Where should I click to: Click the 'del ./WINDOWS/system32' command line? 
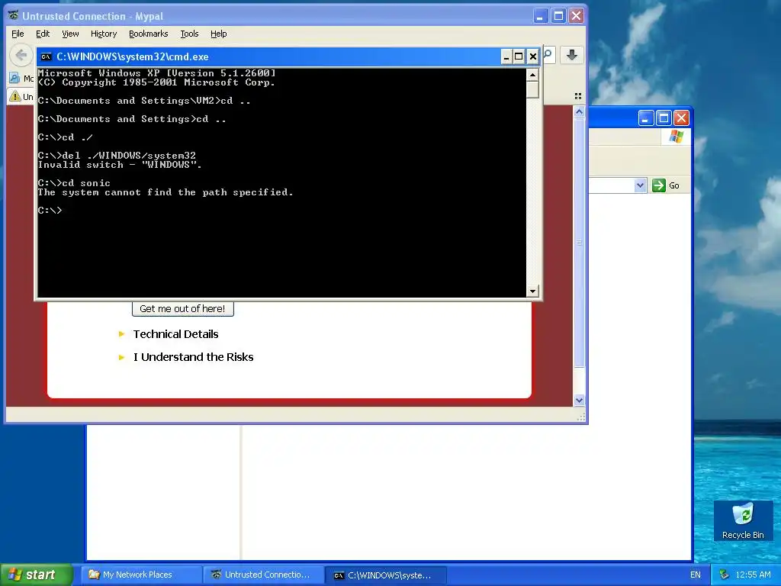117,156
